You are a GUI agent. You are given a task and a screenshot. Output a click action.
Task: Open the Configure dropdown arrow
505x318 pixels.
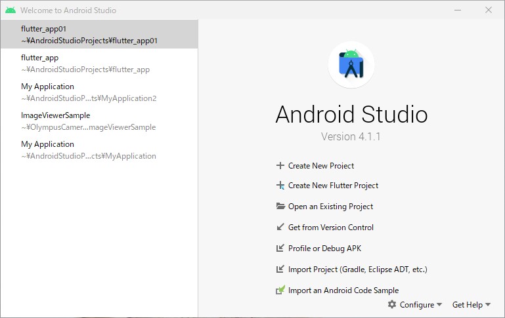point(439,304)
